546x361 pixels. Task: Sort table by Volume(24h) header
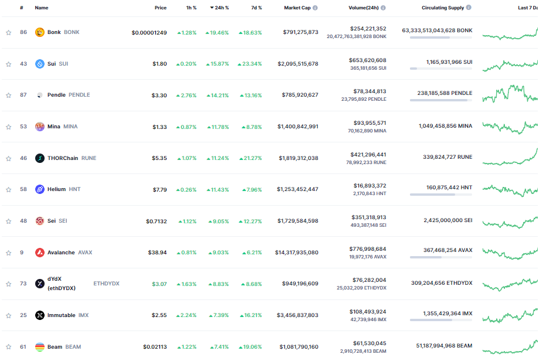point(364,8)
